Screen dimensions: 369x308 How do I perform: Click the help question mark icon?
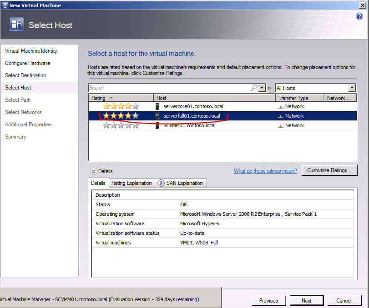coord(359,16)
